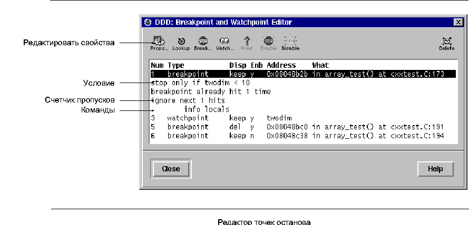Screen dimensions: 469x225
Task: Create a new breakpoint with Break icon
Action: [x=203, y=43]
